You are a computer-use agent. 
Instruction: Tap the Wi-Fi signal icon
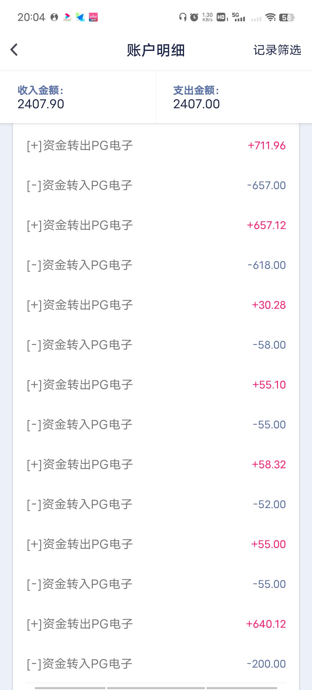(x=270, y=17)
